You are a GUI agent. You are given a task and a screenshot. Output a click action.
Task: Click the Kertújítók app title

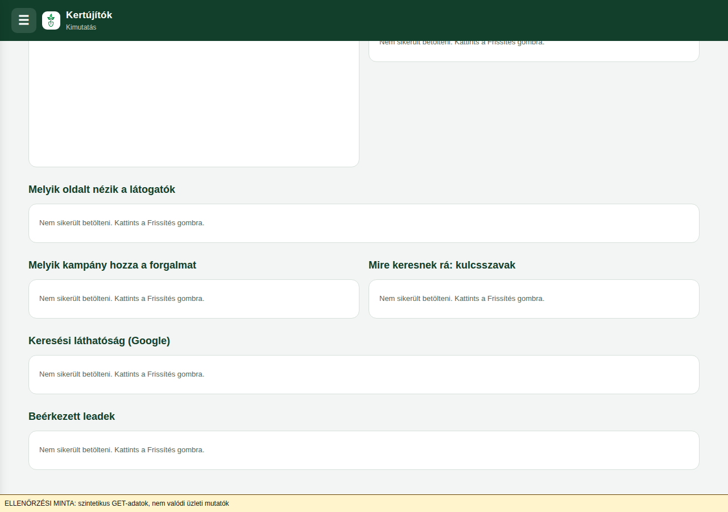point(89,15)
